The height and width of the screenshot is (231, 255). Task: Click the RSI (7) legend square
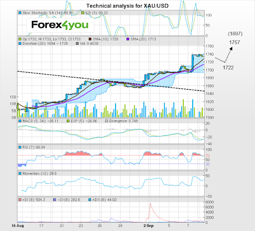pyautogui.click(x=20, y=147)
